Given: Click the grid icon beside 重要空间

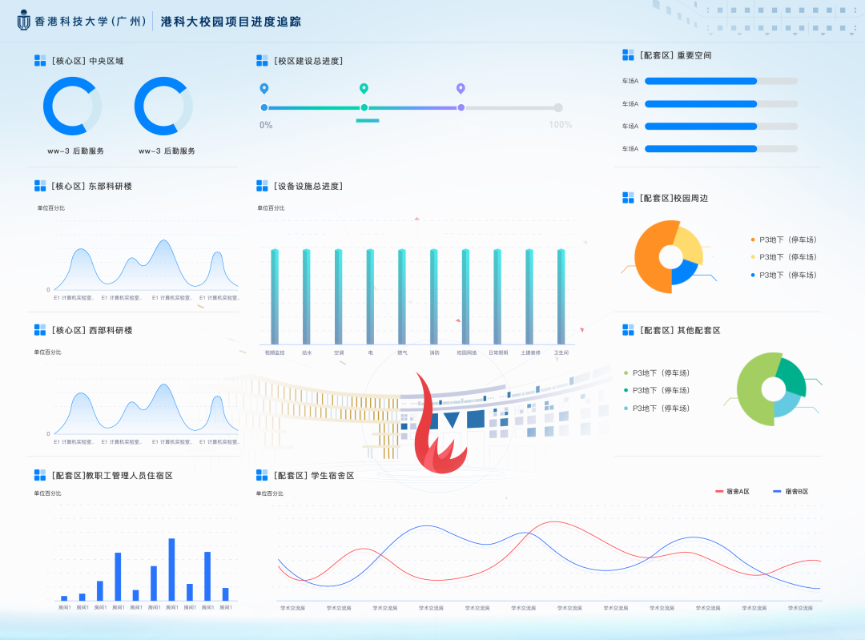Looking at the screenshot, I should tap(628, 55).
